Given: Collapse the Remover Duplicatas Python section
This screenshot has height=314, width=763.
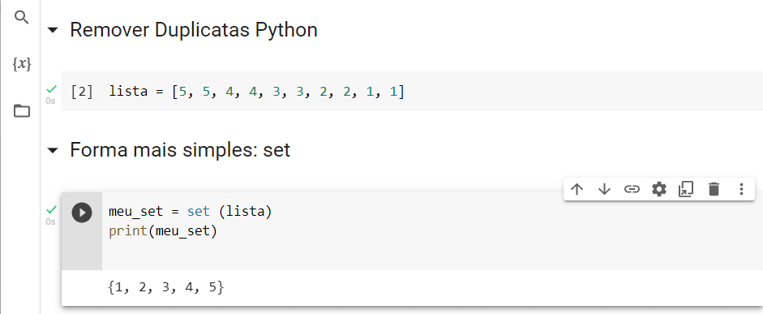Looking at the screenshot, I should tap(52, 30).
